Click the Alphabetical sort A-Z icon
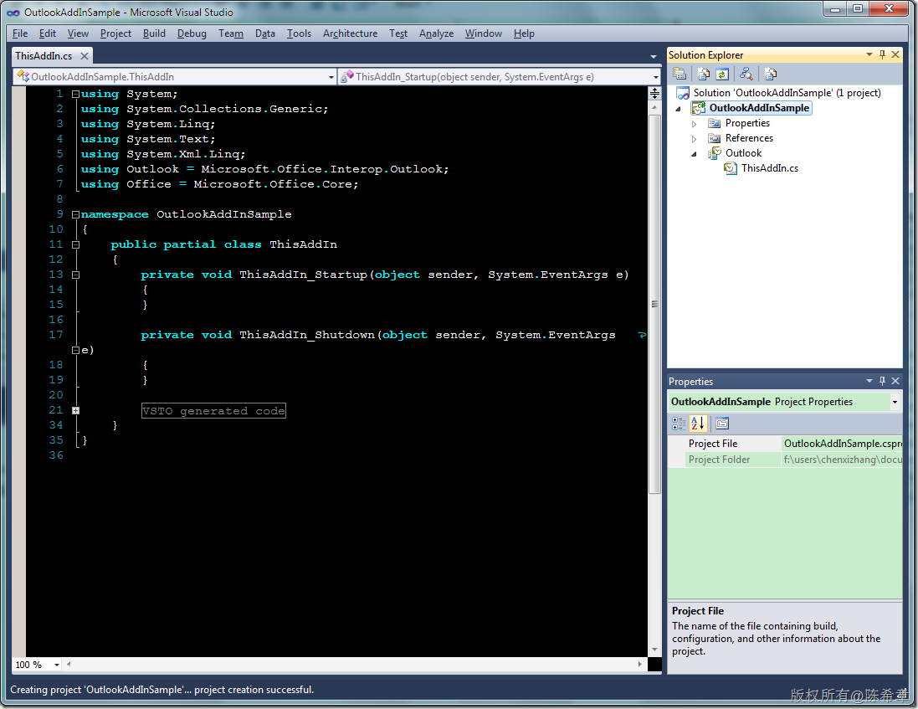Screen dimensions: 918x709 [x=698, y=424]
